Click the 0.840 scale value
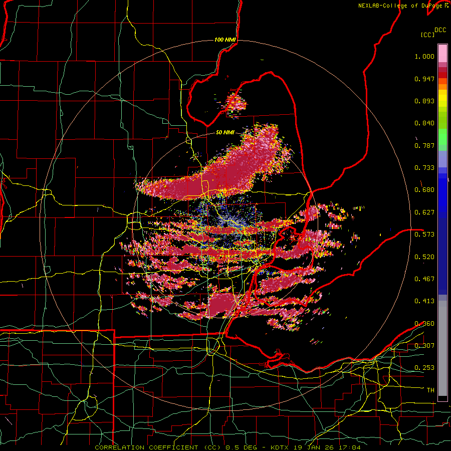This screenshot has height=451, width=451. click(x=424, y=123)
